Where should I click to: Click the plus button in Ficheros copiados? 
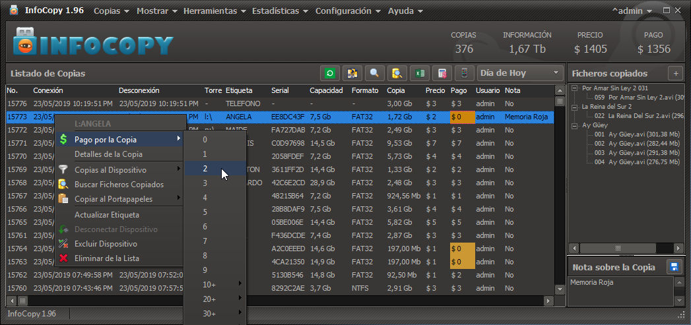pyautogui.click(x=676, y=73)
